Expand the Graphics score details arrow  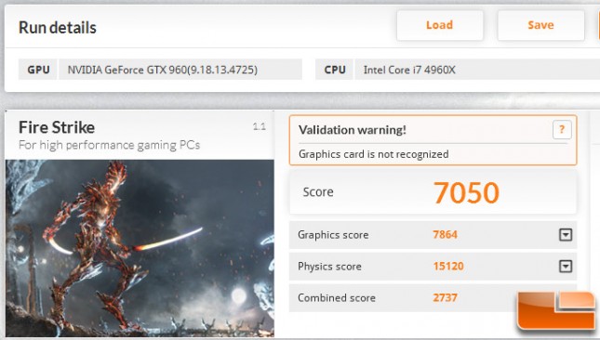[x=566, y=234]
